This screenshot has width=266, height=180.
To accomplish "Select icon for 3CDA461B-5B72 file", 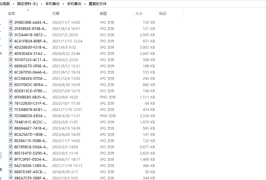I will point(11,35).
